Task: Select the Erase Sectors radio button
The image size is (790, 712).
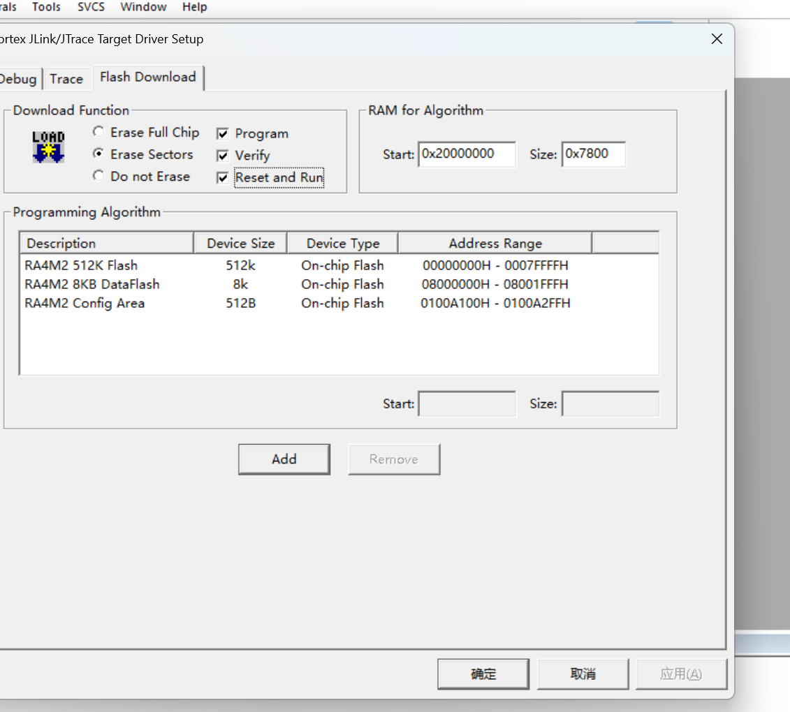Action: click(x=98, y=154)
